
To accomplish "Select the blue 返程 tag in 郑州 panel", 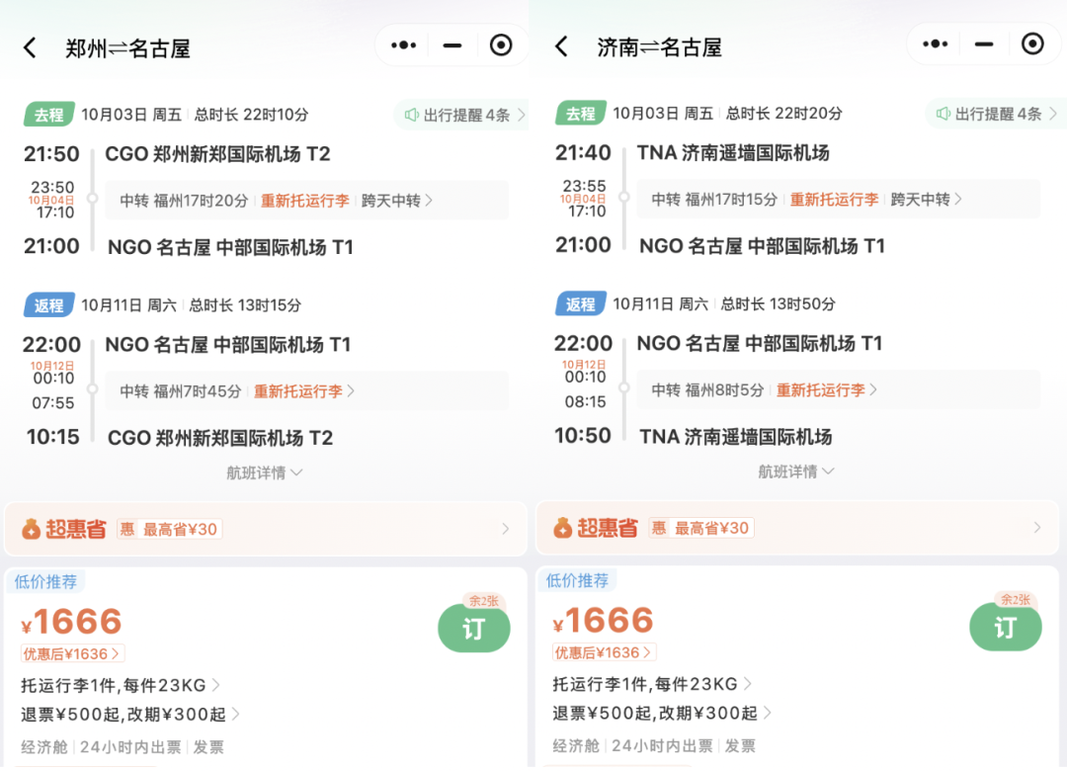I will coord(49,305).
